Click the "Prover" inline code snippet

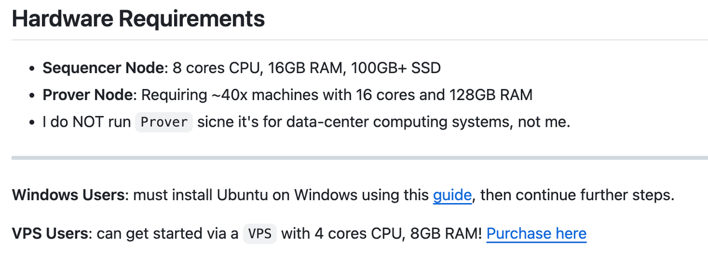coord(164,122)
